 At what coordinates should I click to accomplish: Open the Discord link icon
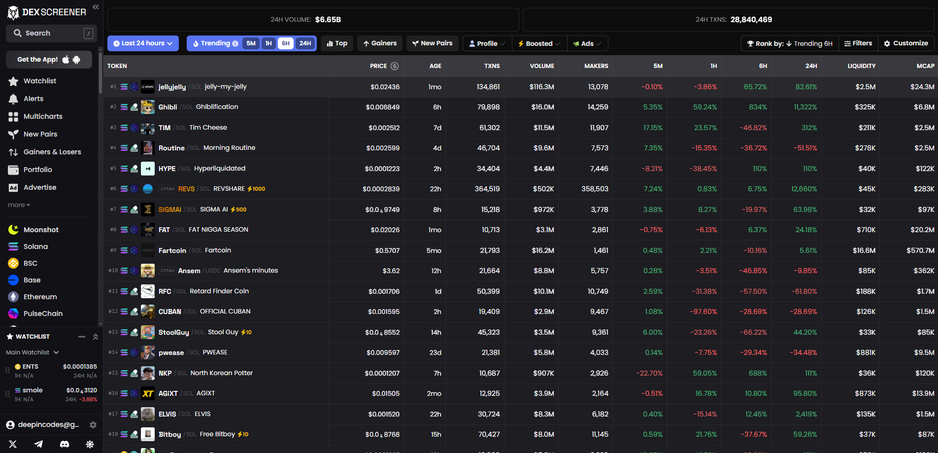[65, 444]
